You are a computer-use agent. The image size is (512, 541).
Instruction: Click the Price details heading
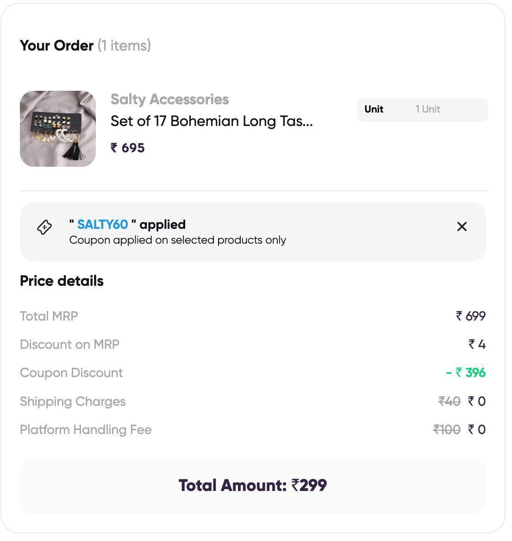(62, 281)
